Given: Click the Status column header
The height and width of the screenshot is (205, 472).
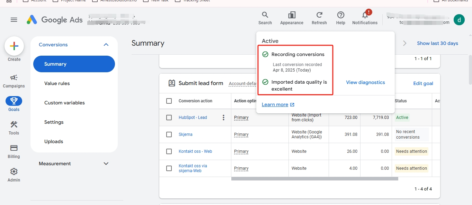Looking at the screenshot, I should click(x=401, y=101).
